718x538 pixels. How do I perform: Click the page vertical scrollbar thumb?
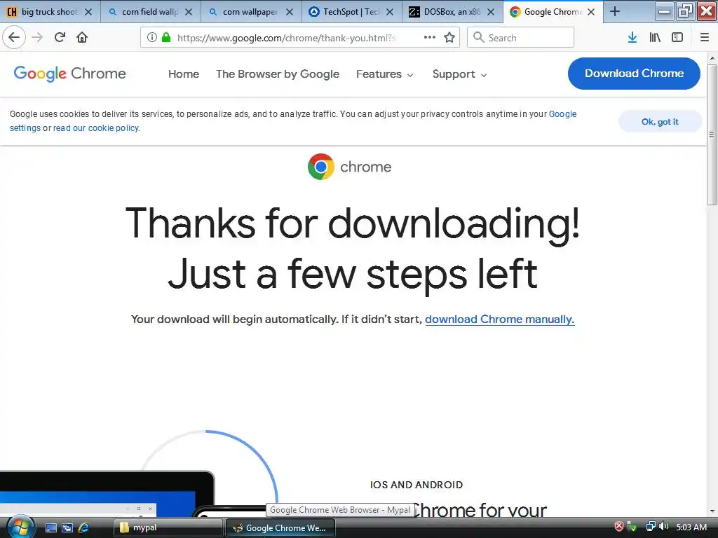[712, 134]
